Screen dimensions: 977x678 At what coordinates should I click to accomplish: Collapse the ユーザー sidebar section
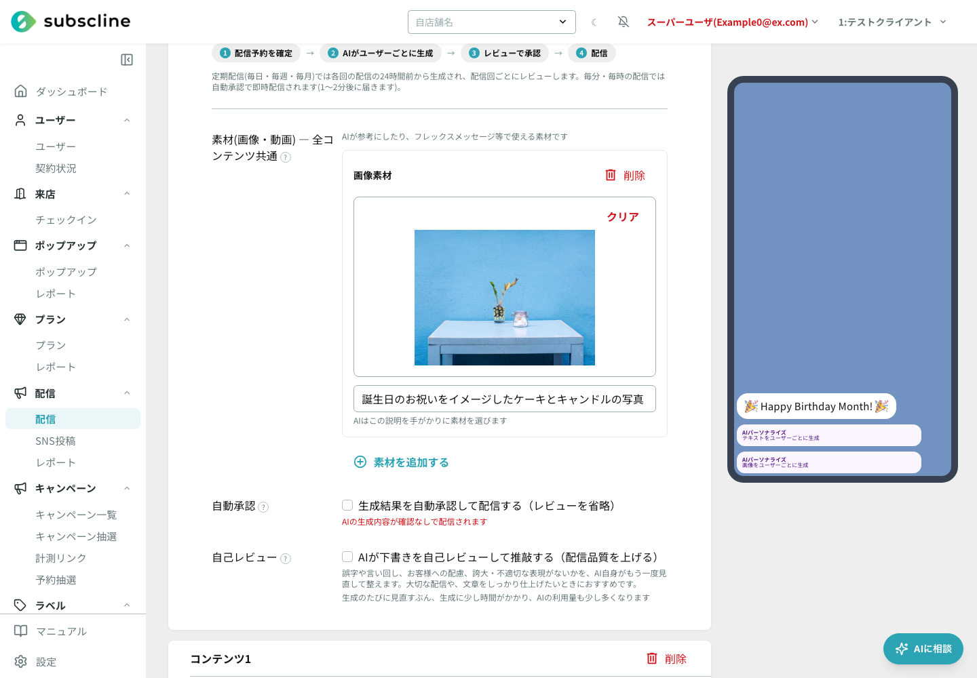coord(127,120)
